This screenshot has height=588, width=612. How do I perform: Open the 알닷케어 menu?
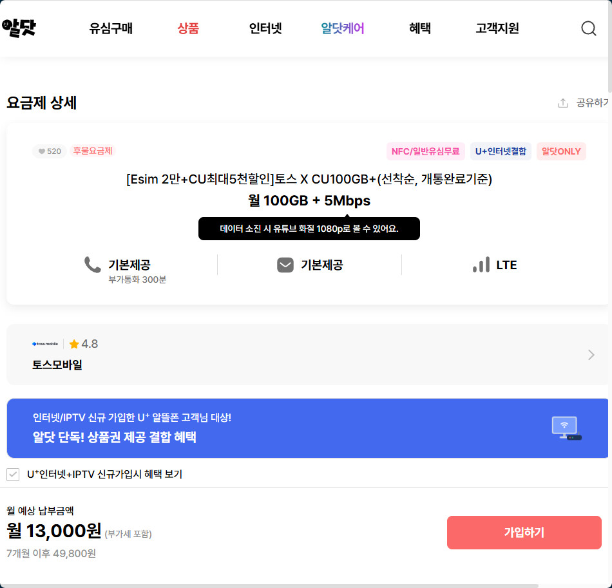343,28
